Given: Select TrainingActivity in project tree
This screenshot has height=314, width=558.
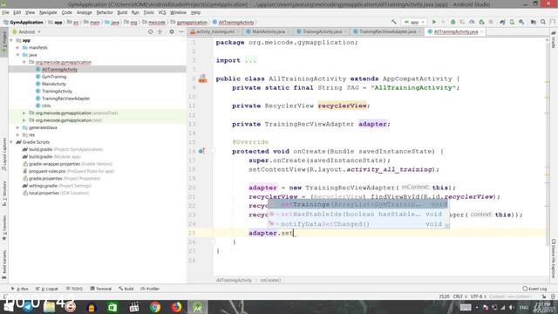Looking at the screenshot, I should (x=57, y=91).
